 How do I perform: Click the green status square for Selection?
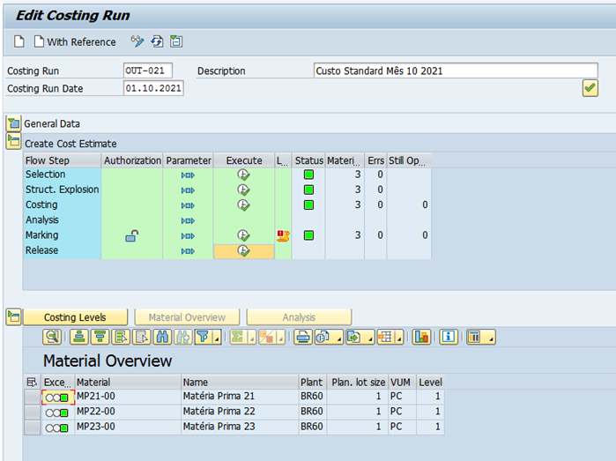[308, 175]
